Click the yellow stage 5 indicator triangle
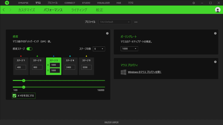 coord(86,56)
